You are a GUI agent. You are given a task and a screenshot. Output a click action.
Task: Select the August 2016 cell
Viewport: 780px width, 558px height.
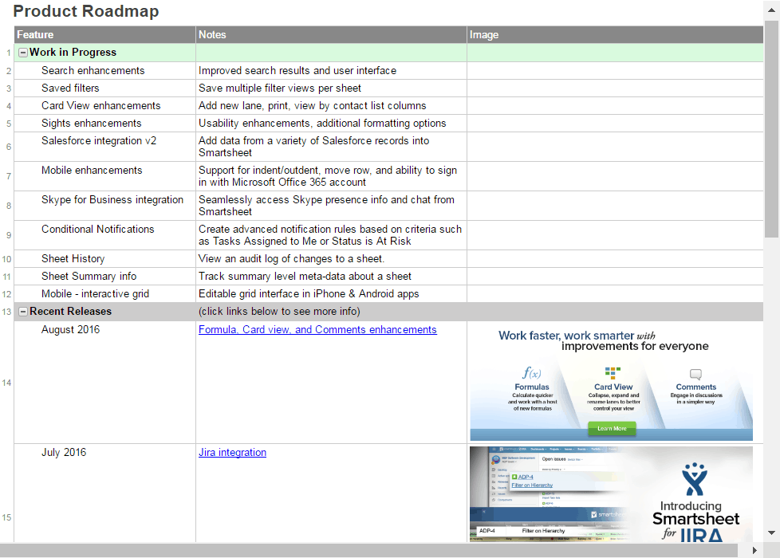(x=105, y=383)
